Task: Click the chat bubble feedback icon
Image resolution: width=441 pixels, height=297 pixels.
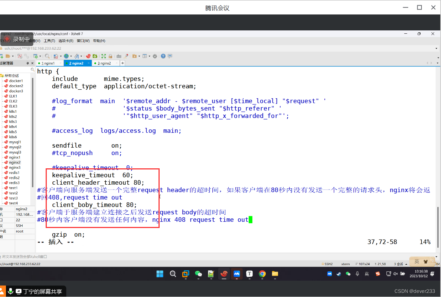Action: click(x=170, y=56)
